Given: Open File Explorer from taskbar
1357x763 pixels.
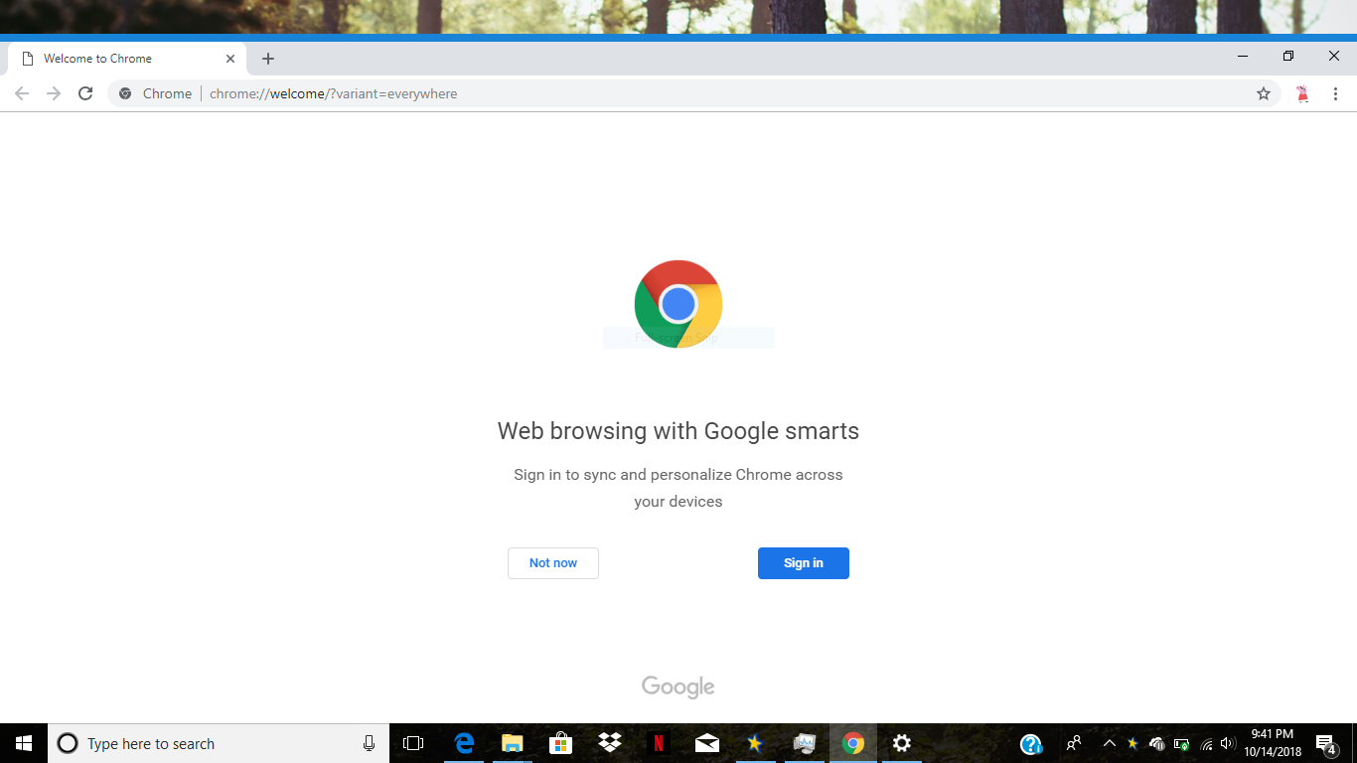Looking at the screenshot, I should 512,743.
